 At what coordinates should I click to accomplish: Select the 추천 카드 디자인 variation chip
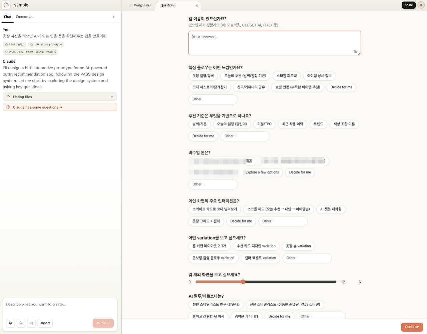point(256,246)
